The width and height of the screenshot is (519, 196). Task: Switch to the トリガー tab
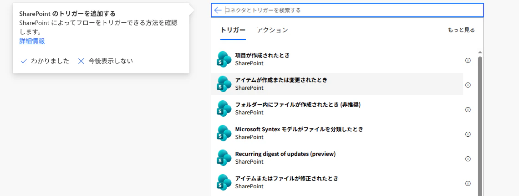pos(233,30)
